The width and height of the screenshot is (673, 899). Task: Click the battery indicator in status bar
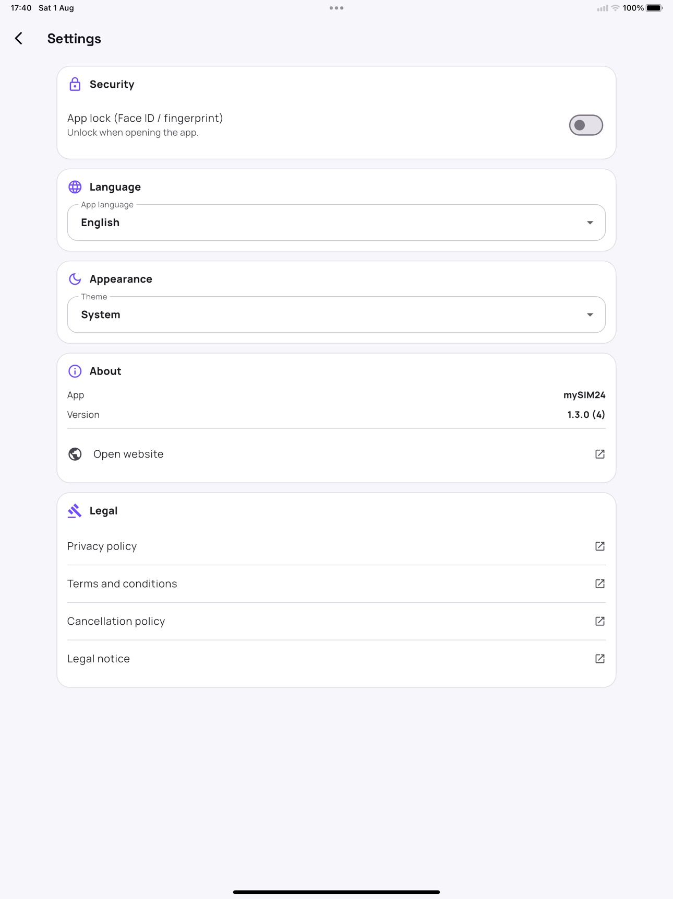tap(654, 8)
